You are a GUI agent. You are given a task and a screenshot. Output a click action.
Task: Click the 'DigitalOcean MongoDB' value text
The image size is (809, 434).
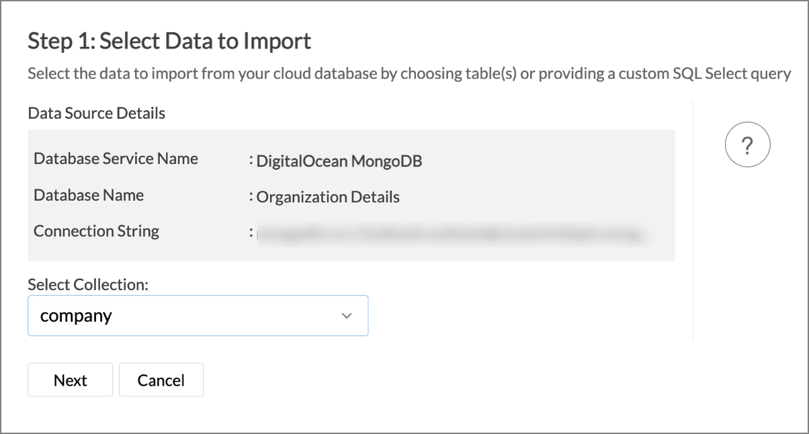pyautogui.click(x=339, y=161)
